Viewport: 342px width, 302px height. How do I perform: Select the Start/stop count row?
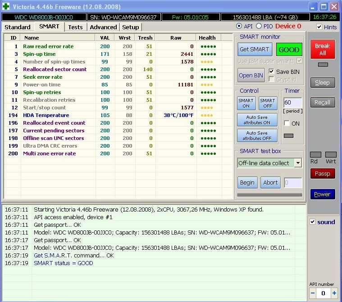(119, 108)
